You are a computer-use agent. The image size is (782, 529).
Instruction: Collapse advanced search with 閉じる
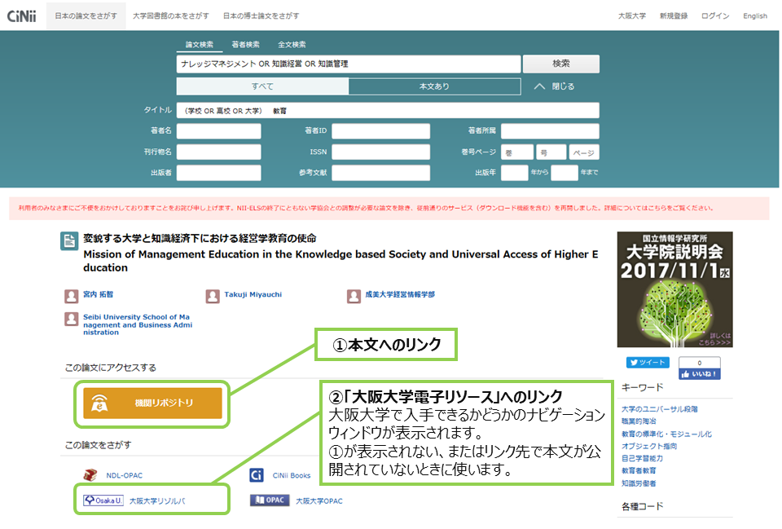(x=554, y=86)
